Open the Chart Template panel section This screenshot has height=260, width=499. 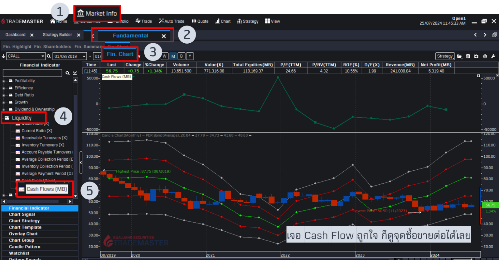[x=40, y=228]
